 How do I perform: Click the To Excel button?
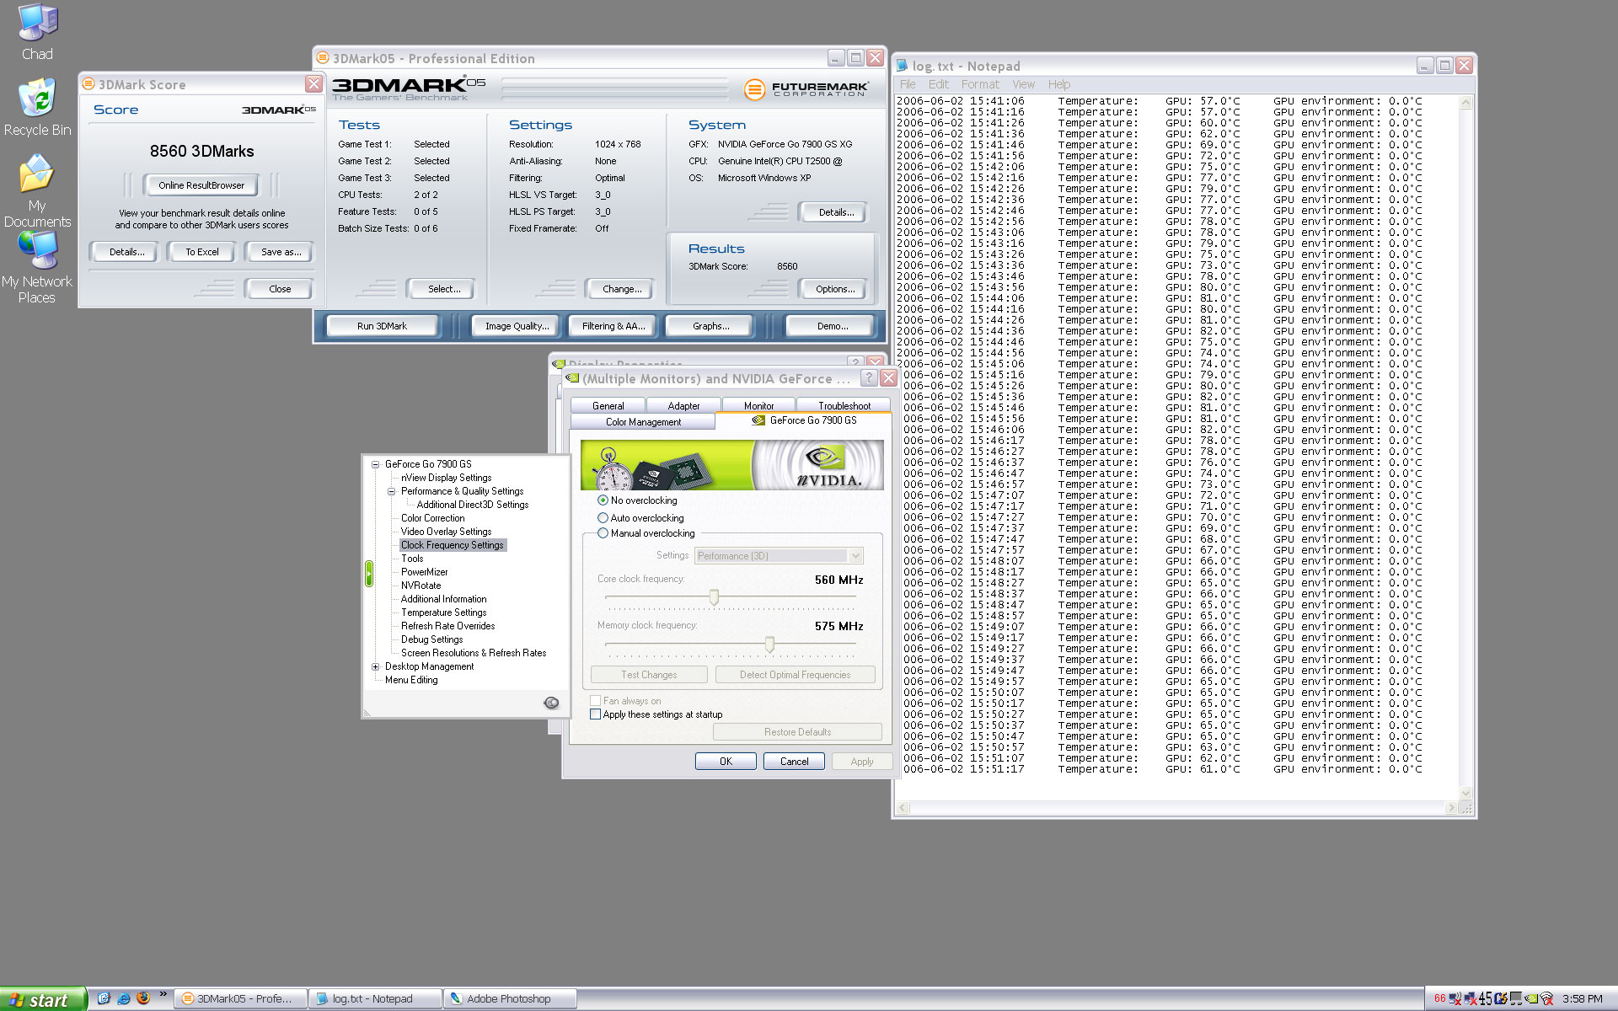201,252
